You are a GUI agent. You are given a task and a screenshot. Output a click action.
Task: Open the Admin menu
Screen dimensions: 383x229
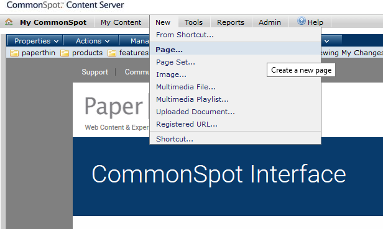pyautogui.click(x=270, y=22)
